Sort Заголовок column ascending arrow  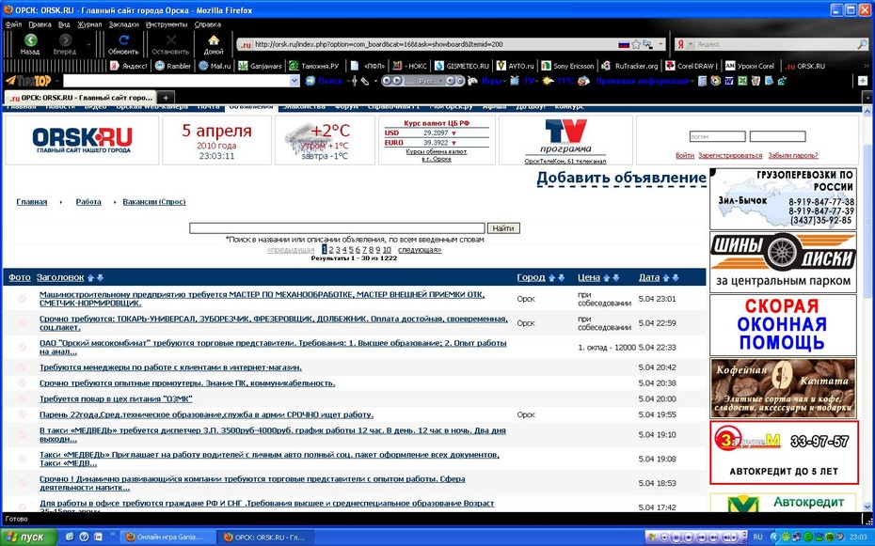point(91,277)
